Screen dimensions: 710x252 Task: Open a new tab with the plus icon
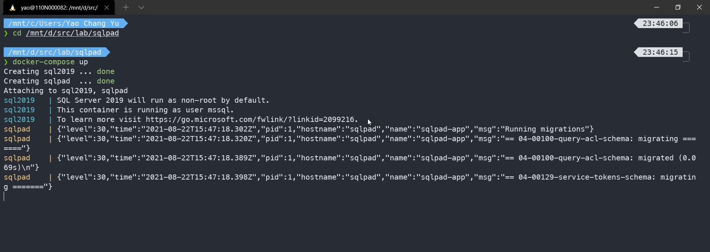(126, 7)
